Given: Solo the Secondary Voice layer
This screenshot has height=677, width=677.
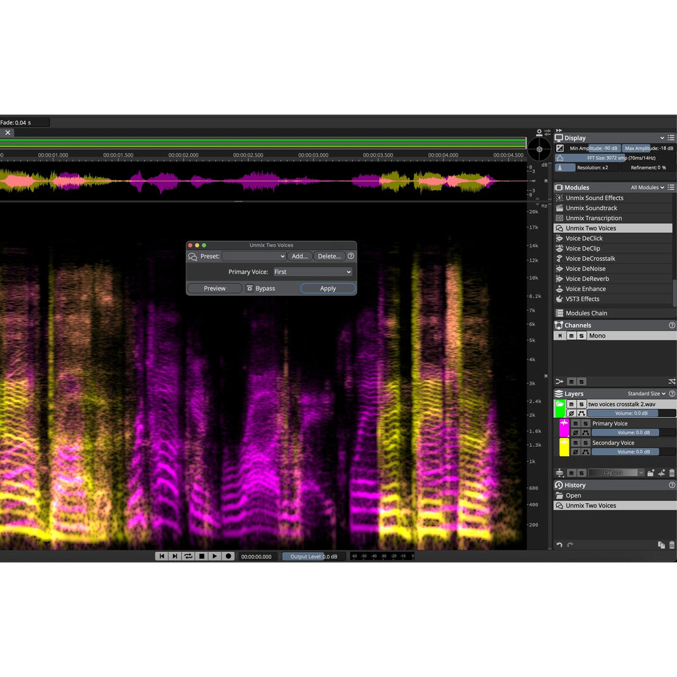Looking at the screenshot, I should 586,443.
